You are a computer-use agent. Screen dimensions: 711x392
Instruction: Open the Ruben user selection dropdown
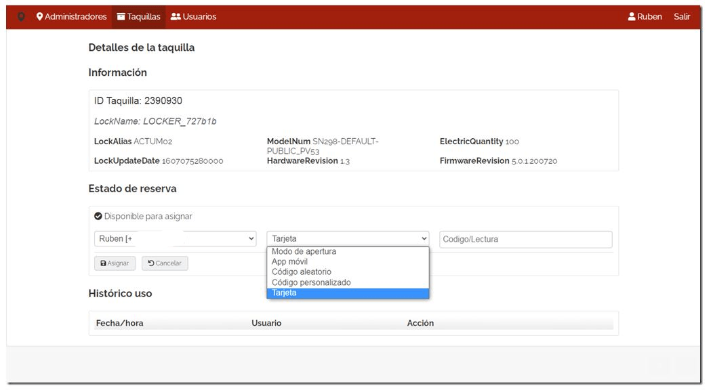pos(175,239)
